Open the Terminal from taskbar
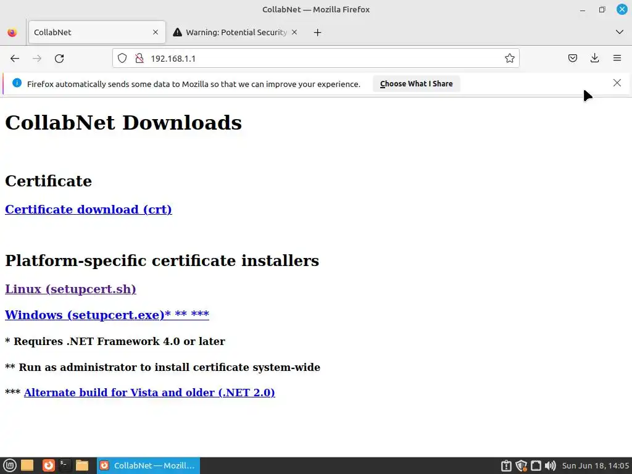632x474 pixels. 65,465
